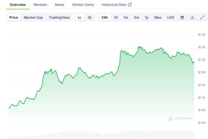Choose the 1m time range

pos(126,17)
